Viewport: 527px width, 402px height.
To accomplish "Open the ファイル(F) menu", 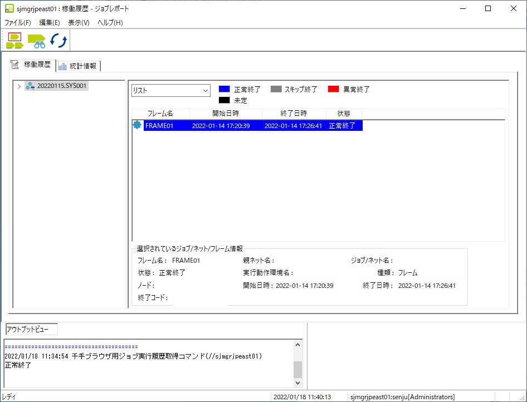I will click(17, 22).
